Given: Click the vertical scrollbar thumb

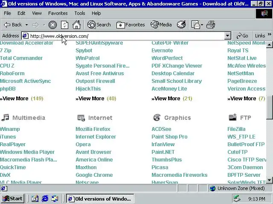Looking at the screenshot, I should pos(269,107).
